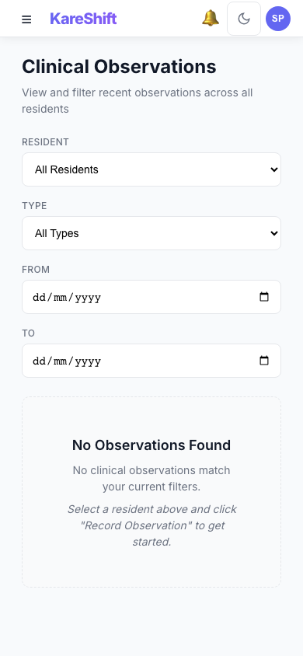This screenshot has height=656, width=303.
Task: Open the notifications bell
Action: tap(211, 19)
